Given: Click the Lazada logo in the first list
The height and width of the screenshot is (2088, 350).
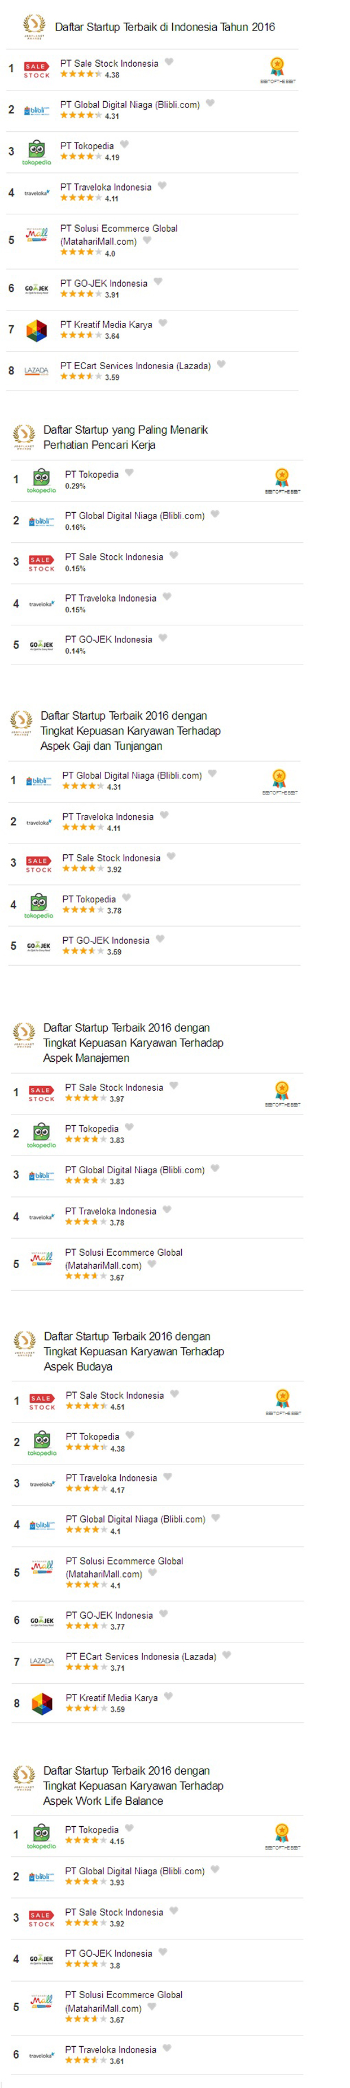Looking at the screenshot, I should pyautogui.click(x=37, y=370).
